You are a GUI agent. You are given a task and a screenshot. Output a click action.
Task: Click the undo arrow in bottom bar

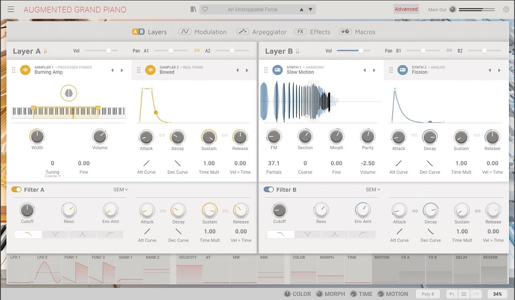pyautogui.click(x=452, y=294)
